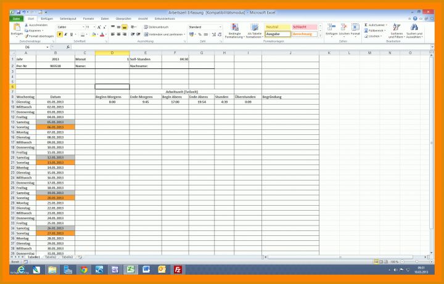Switch to the Überprüfen tab
The image size is (444, 284).
[x=123, y=18]
